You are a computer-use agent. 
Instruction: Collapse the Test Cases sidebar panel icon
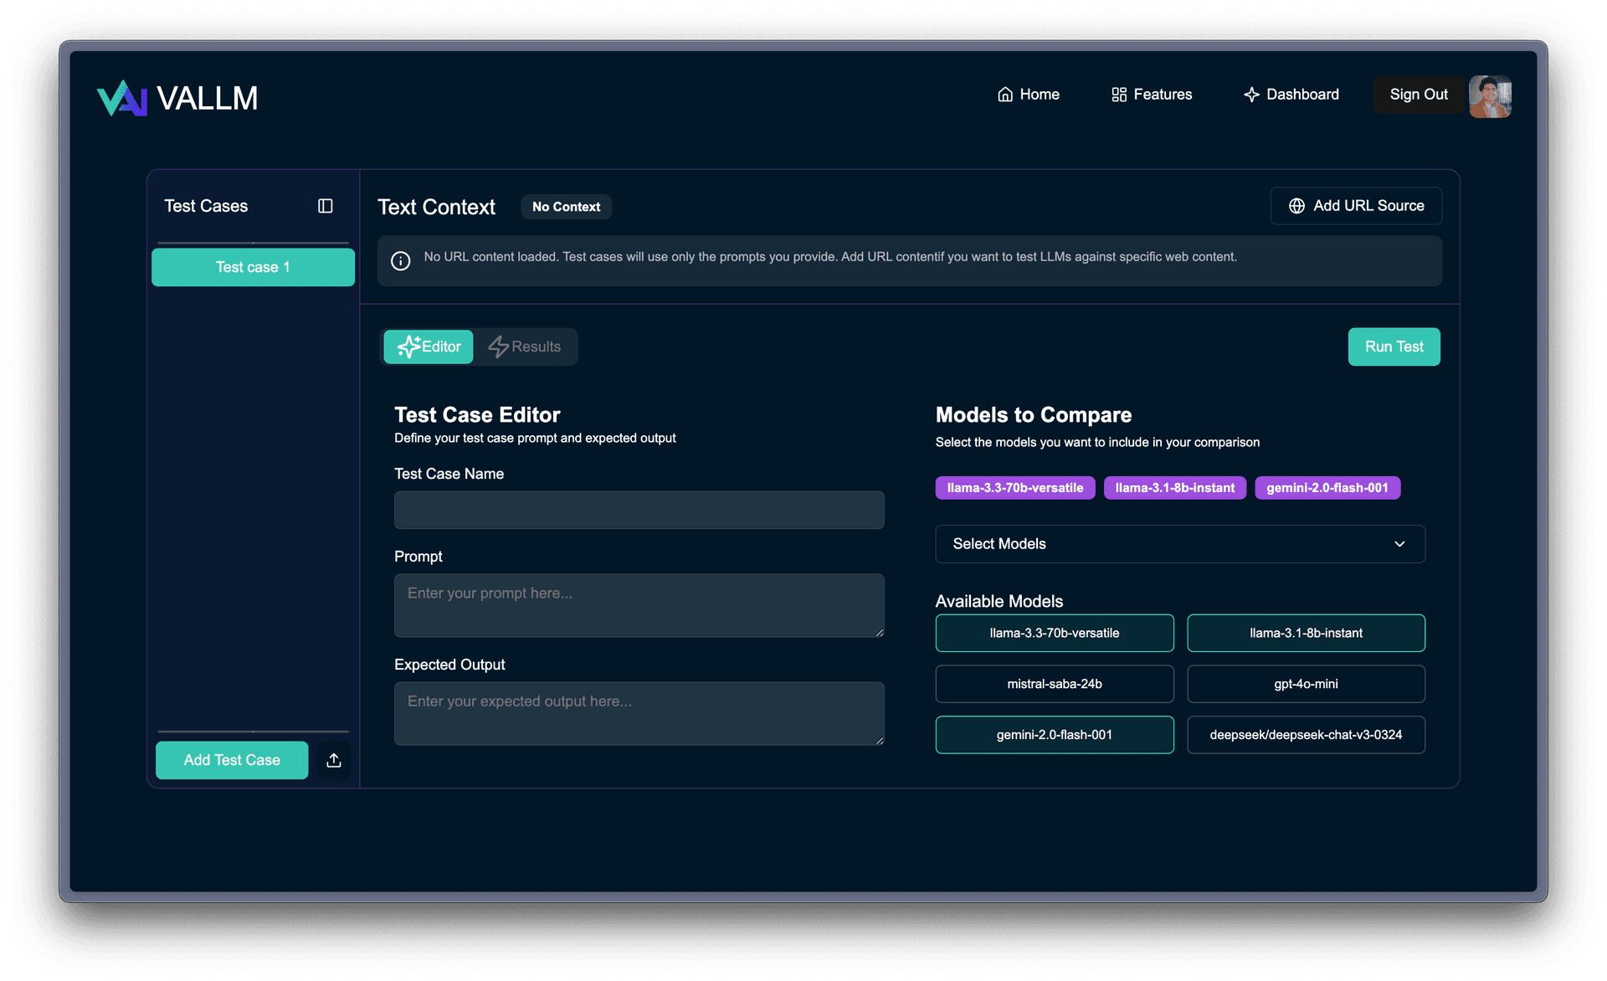click(x=326, y=206)
